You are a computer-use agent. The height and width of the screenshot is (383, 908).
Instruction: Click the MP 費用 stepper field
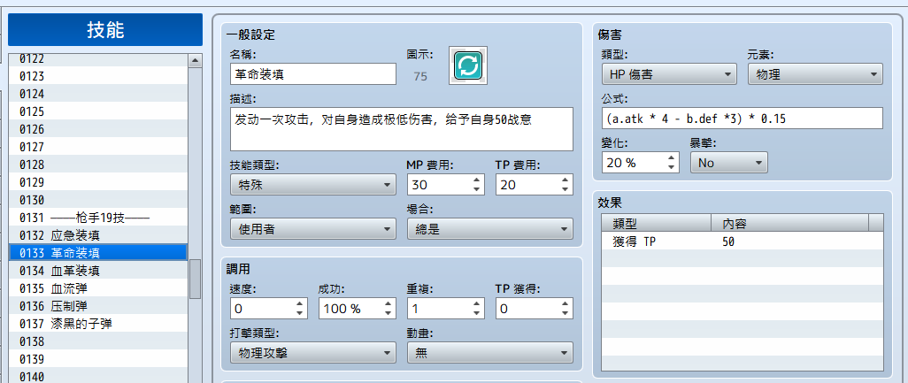446,185
